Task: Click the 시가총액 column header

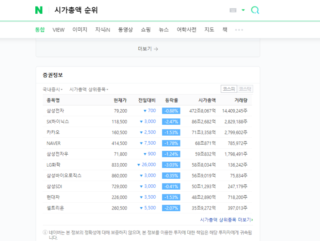Action: point(207,100)
